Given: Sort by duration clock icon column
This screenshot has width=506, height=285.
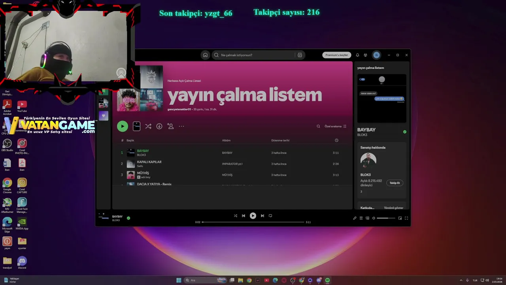Looking at the screenshot, I should [336, 141].
